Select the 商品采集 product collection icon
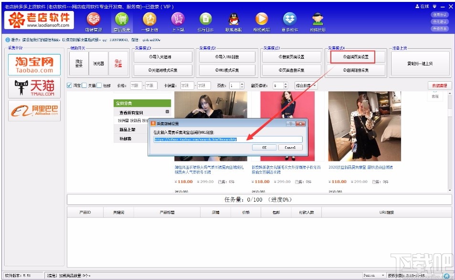 click(122, 20)
